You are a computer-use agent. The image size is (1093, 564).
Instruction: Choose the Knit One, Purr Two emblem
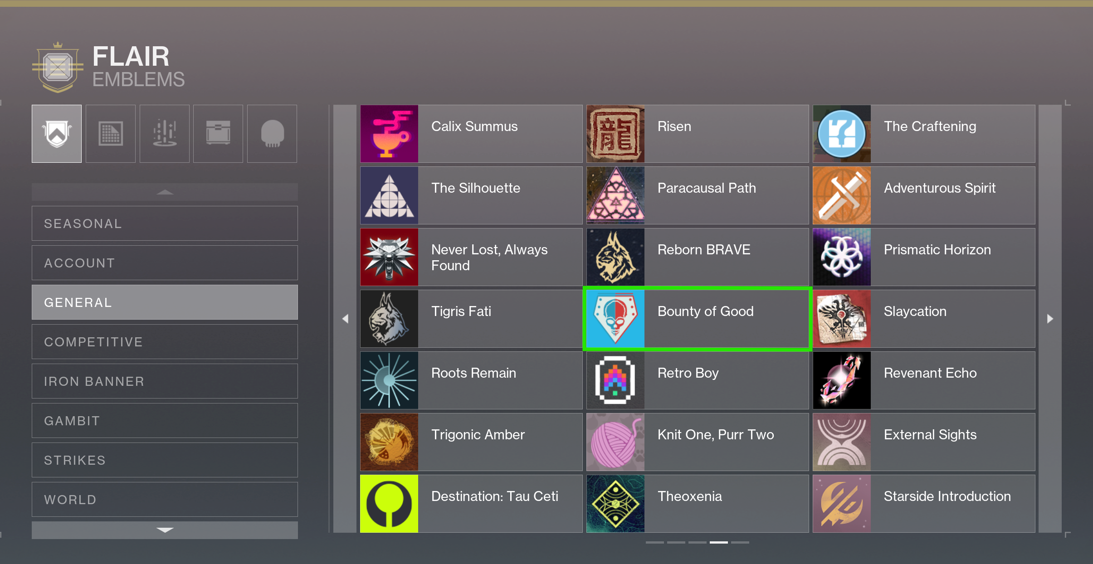click(698, 442)
